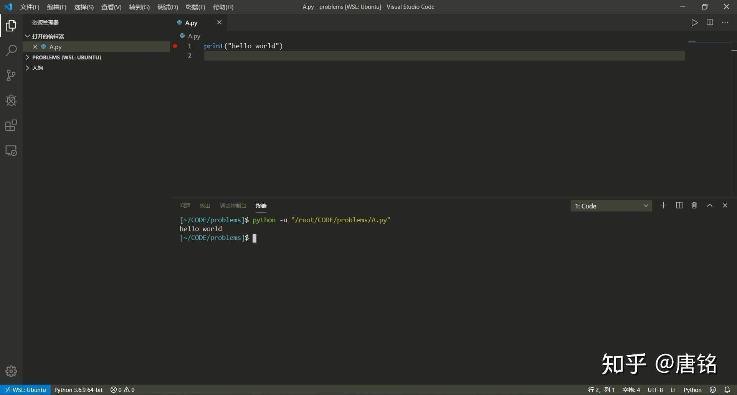Switch to the Debug Console (调试控制台) tab
Viewport: 737px width, 395px height.
click(233, 206)
